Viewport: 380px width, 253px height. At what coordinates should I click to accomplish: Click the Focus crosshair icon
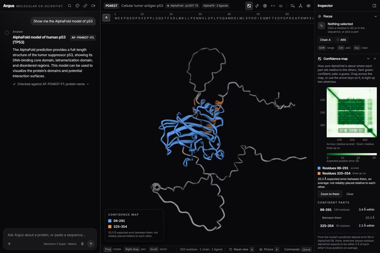click(x=319, y=16)
